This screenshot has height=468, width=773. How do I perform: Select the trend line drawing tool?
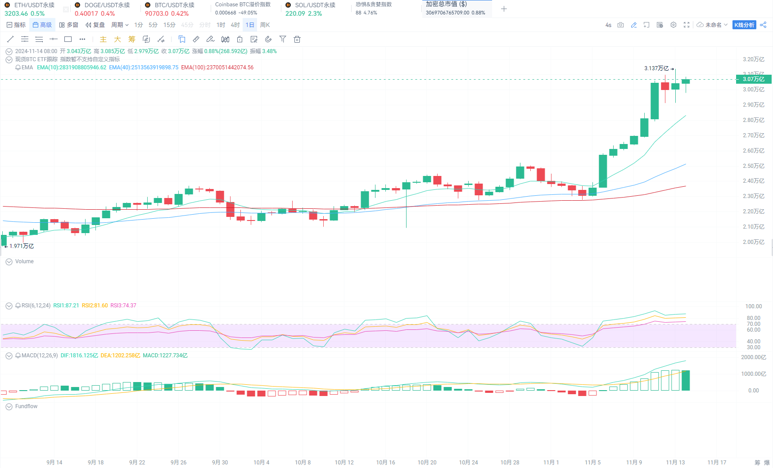point(10,39)
